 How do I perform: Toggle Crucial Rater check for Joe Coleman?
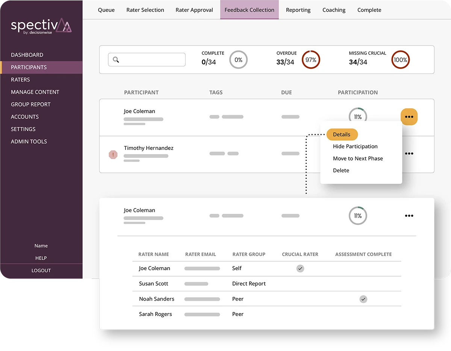300,268
